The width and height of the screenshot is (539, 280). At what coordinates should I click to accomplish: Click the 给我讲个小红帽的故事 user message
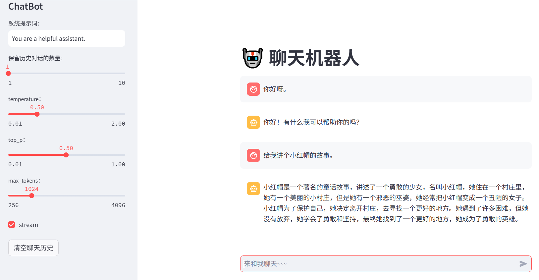[x=298, y=155]
